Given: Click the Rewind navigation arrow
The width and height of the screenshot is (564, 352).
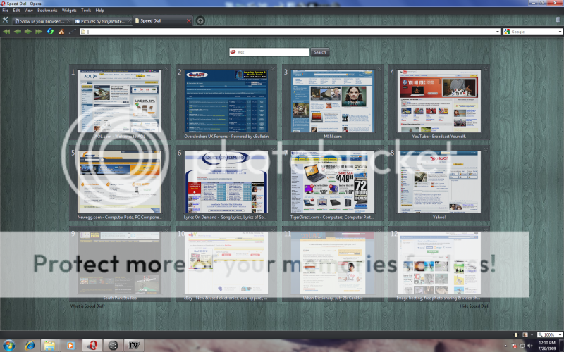Looking at the screenshot, I should (x=6, y=32).
